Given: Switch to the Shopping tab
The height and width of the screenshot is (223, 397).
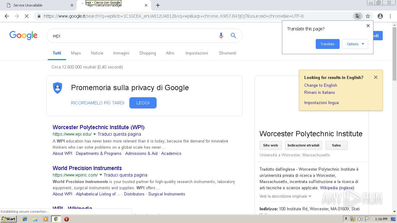Looking at the screenshot, I should point(148,53).
